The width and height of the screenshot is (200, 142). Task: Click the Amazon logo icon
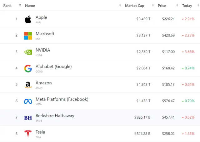pos(28,85)
